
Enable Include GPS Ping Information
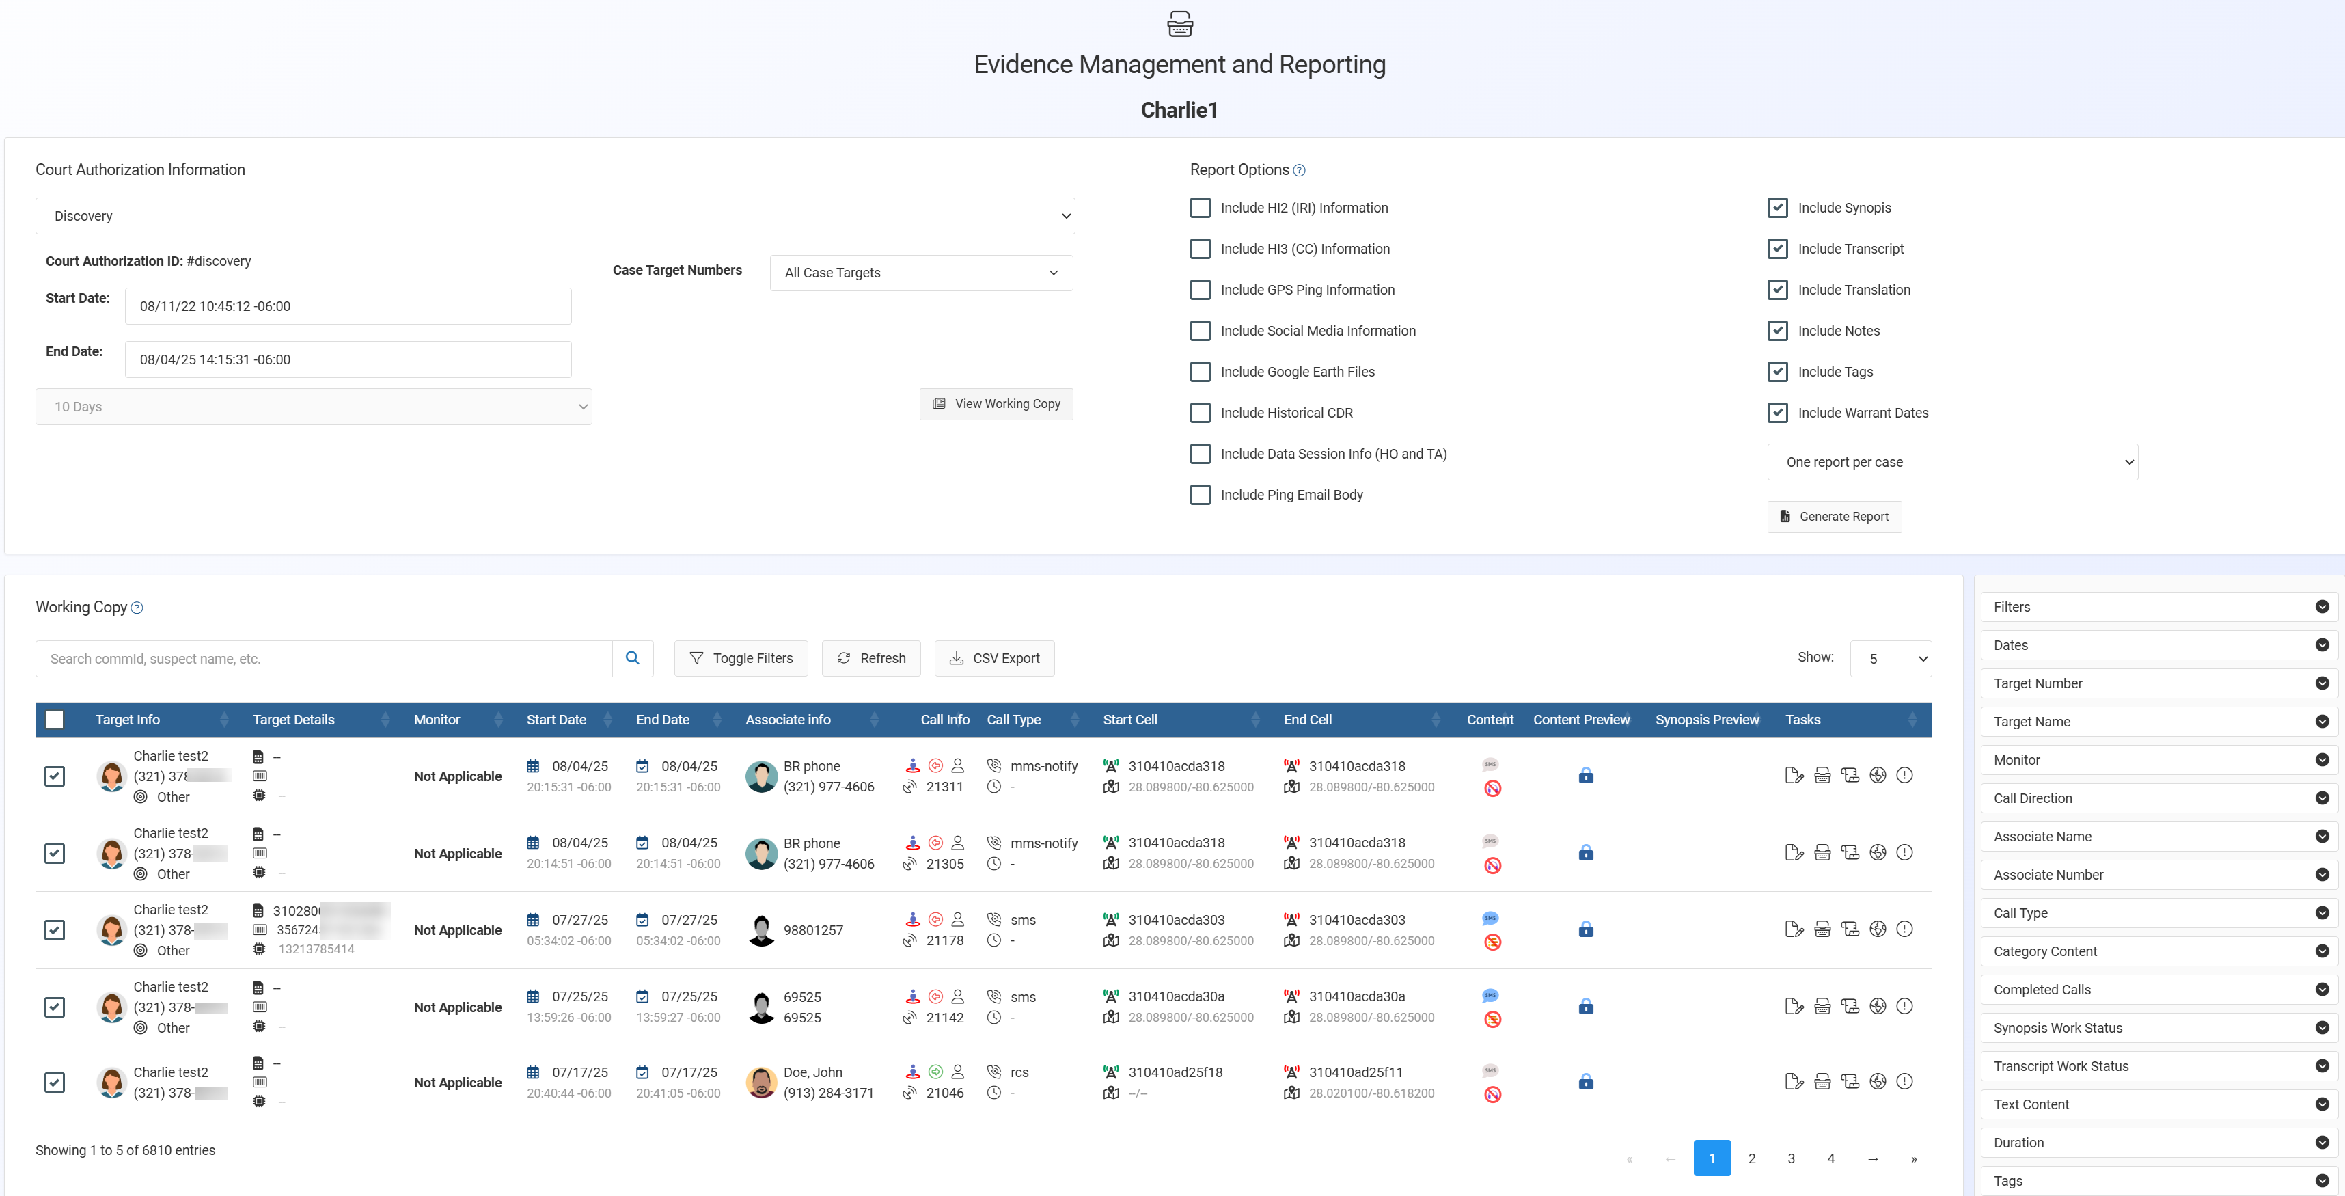point(1201,290)
